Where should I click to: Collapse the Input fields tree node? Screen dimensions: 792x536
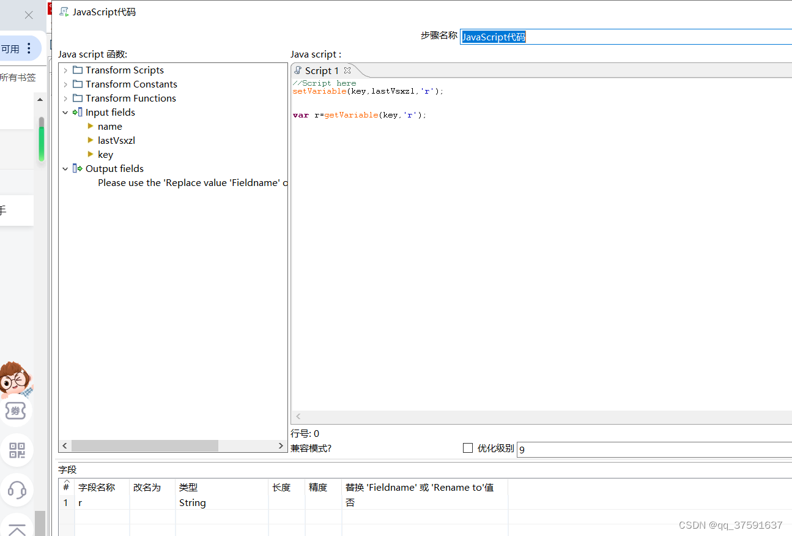65,113
